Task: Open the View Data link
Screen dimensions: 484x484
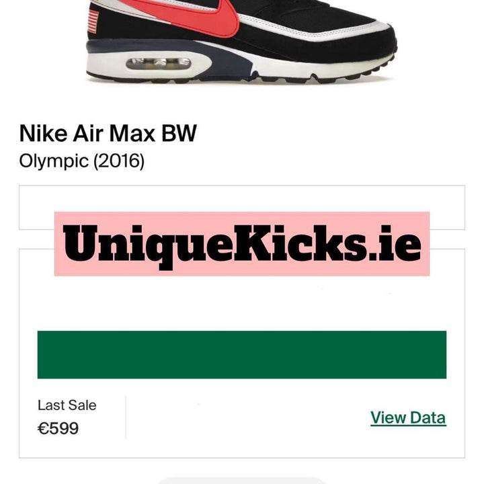Action: (408, 418)
